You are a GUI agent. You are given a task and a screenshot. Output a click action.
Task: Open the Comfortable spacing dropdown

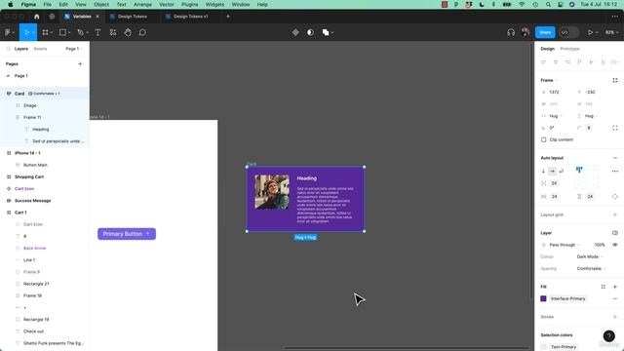(591, 269)
